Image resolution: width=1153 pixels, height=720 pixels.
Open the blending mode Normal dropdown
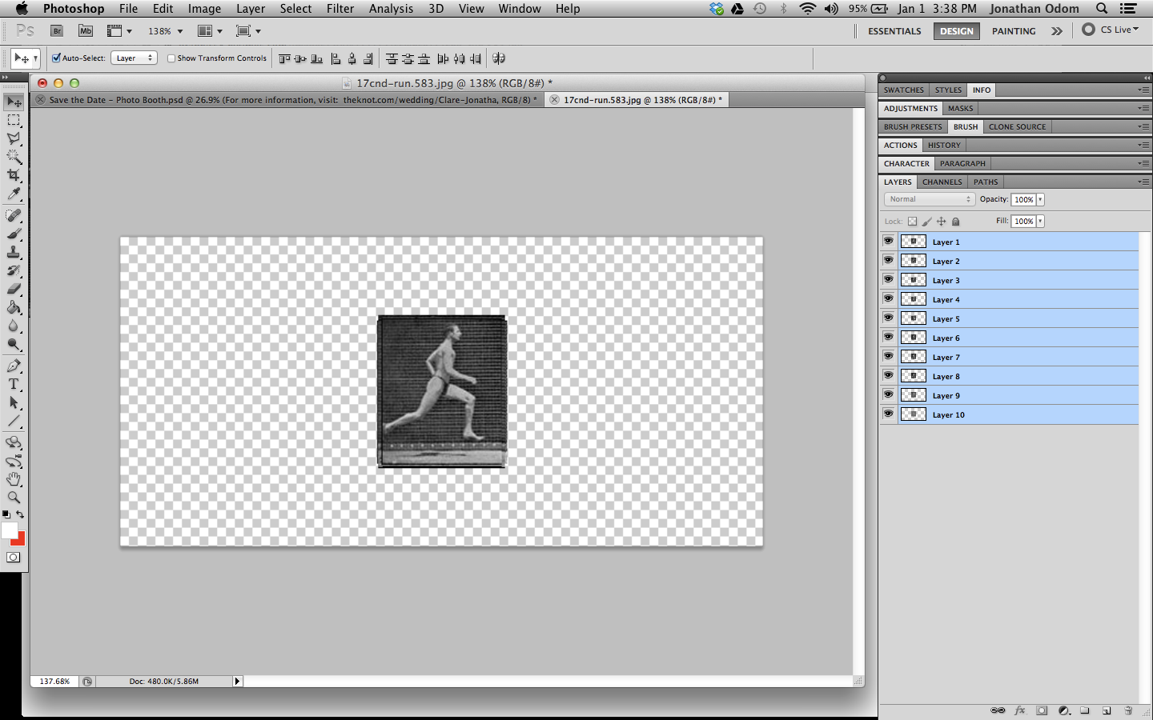[x=929, y=198]
